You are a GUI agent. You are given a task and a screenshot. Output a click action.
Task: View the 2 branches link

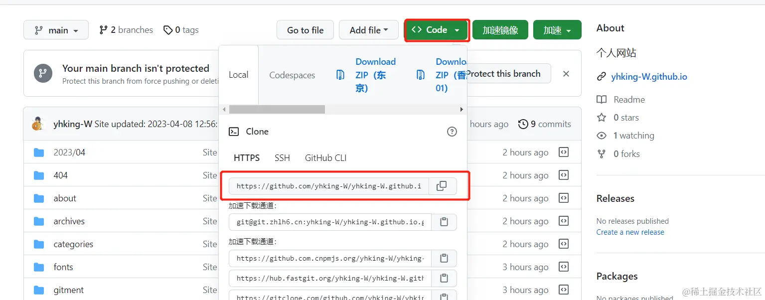coord(126,30)
